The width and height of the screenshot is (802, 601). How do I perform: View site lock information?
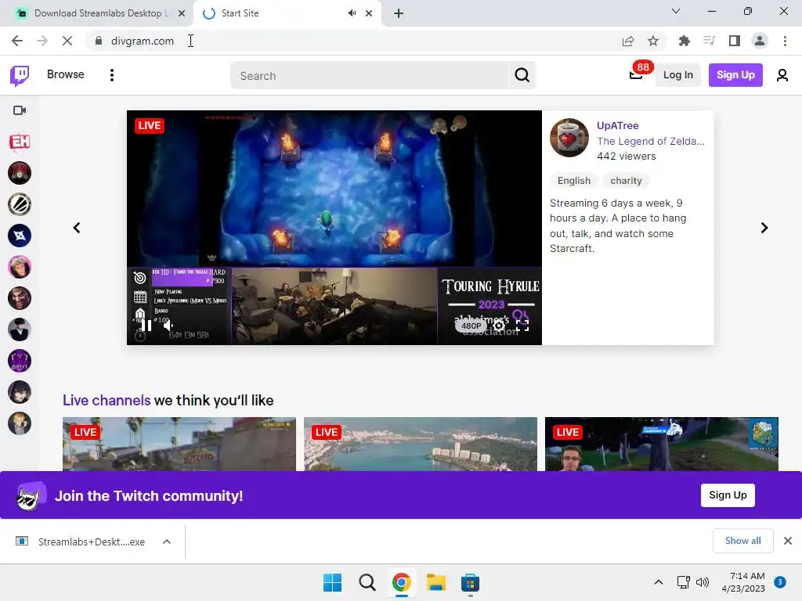pos(99,41)
